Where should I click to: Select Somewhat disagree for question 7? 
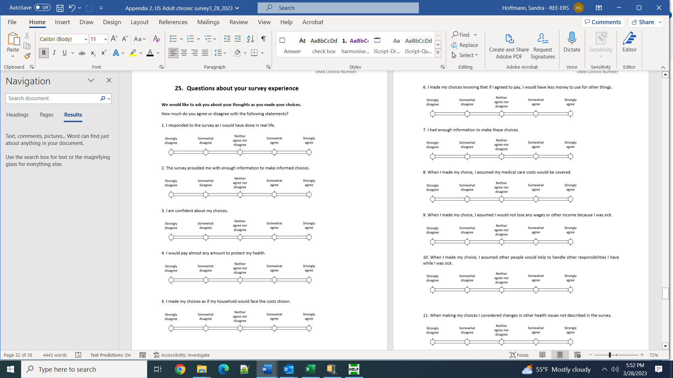467,156
